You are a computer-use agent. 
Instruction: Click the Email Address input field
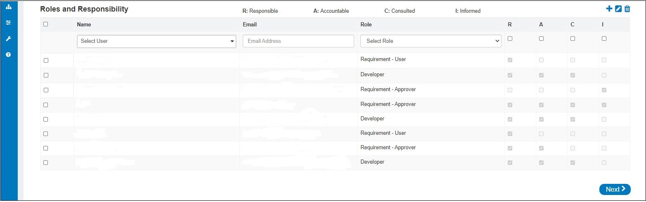298,41
